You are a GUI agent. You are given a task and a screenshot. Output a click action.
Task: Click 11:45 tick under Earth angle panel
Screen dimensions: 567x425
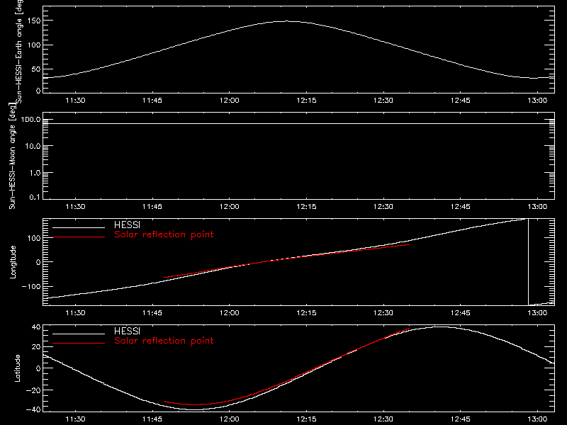[x=152, y=101]
